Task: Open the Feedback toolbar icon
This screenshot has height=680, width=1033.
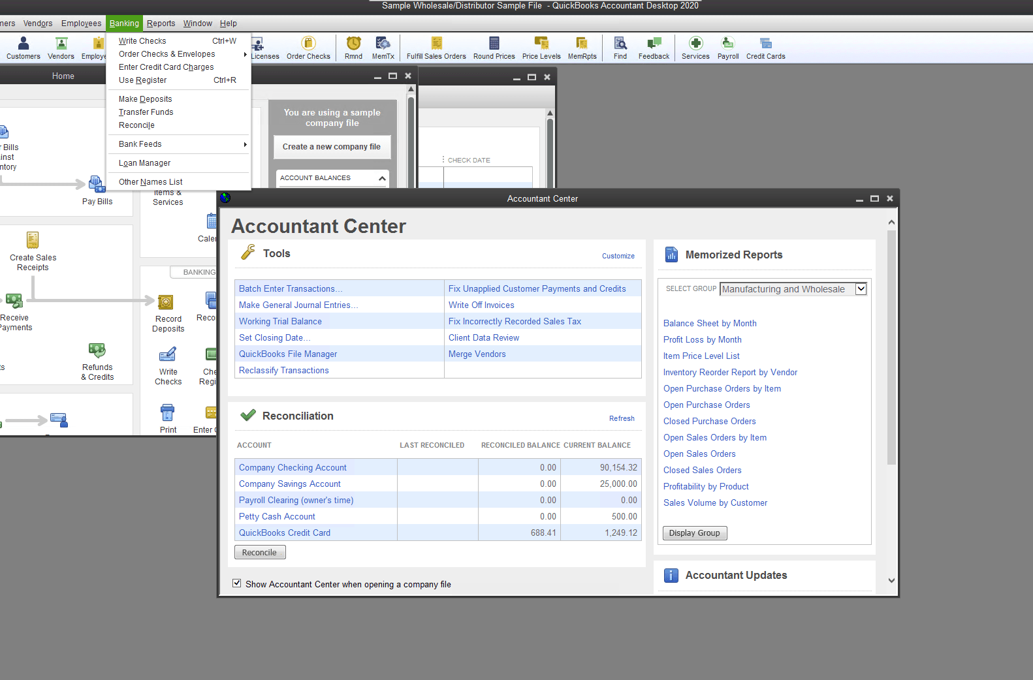Action: point(654,48)
